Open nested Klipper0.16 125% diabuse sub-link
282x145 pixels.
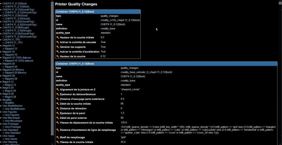[19, 61]
